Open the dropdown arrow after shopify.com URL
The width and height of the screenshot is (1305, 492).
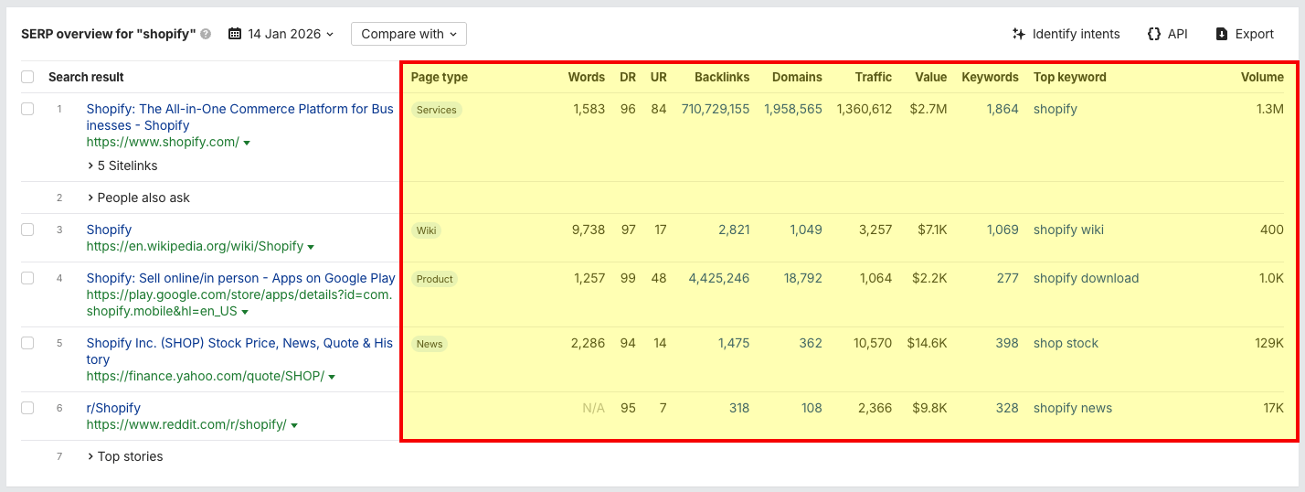(x=247, y=143)
